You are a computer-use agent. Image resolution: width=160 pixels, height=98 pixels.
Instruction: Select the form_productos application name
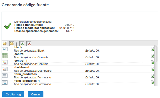pos(26,74)
